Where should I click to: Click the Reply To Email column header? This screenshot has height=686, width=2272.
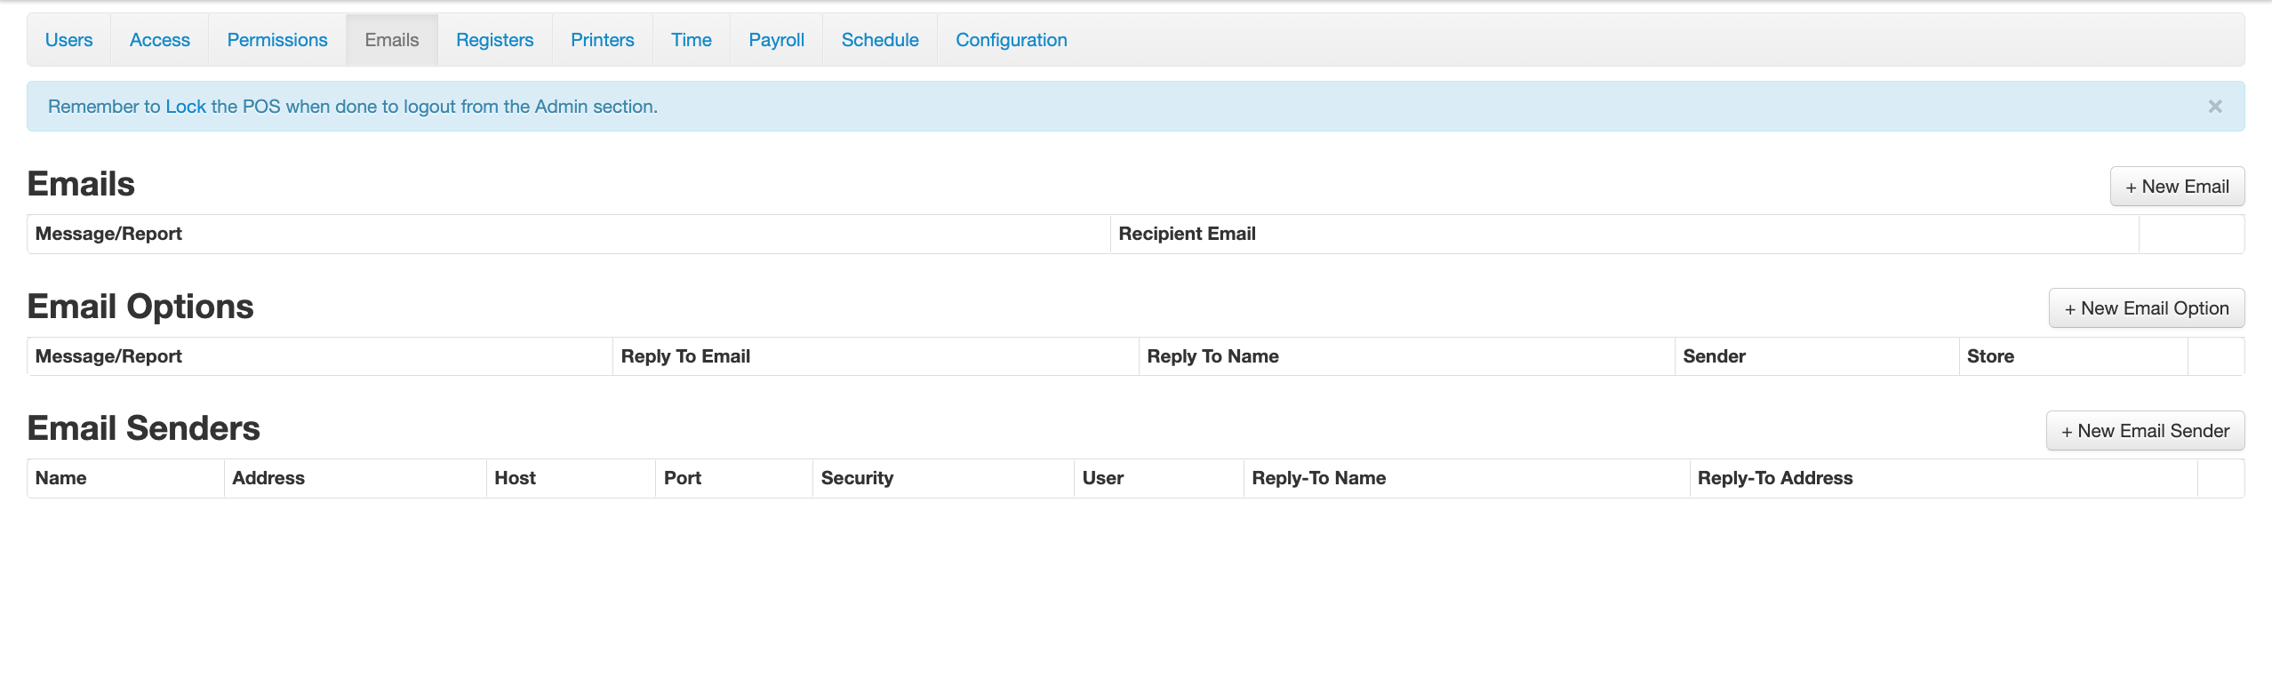click(x=685, y=356)
